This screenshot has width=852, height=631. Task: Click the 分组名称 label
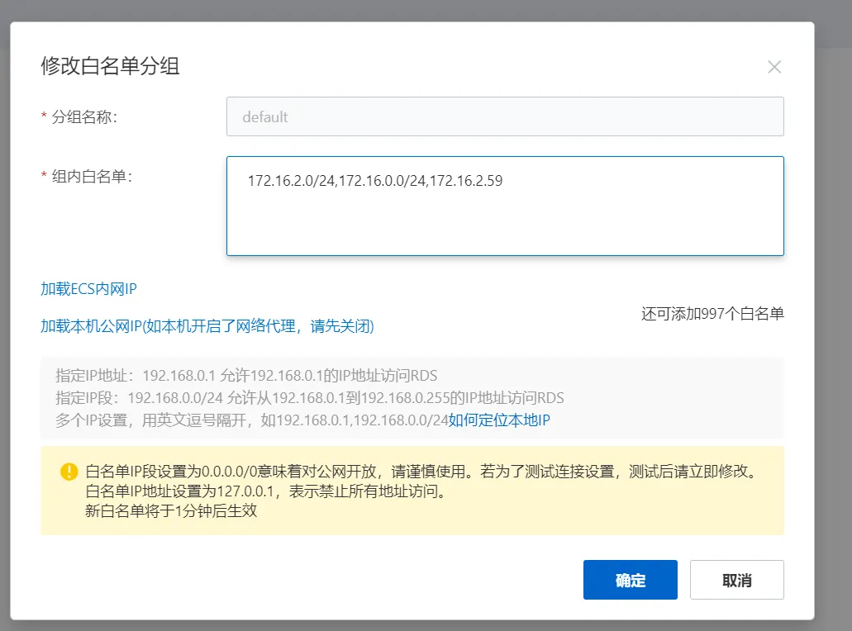pos(83,117)
